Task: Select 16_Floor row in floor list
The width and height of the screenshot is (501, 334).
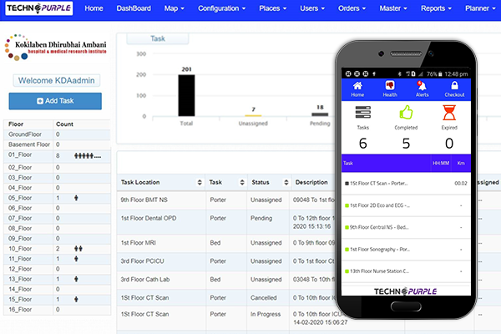Action: pyautogui.click(x=57, y=310)
